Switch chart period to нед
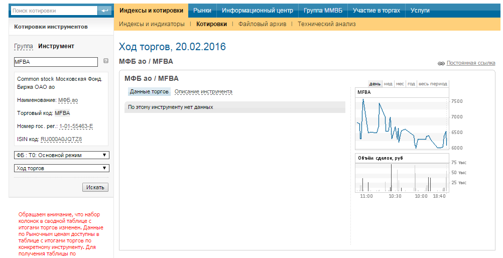Screen dimensions: 503x258 388,84
